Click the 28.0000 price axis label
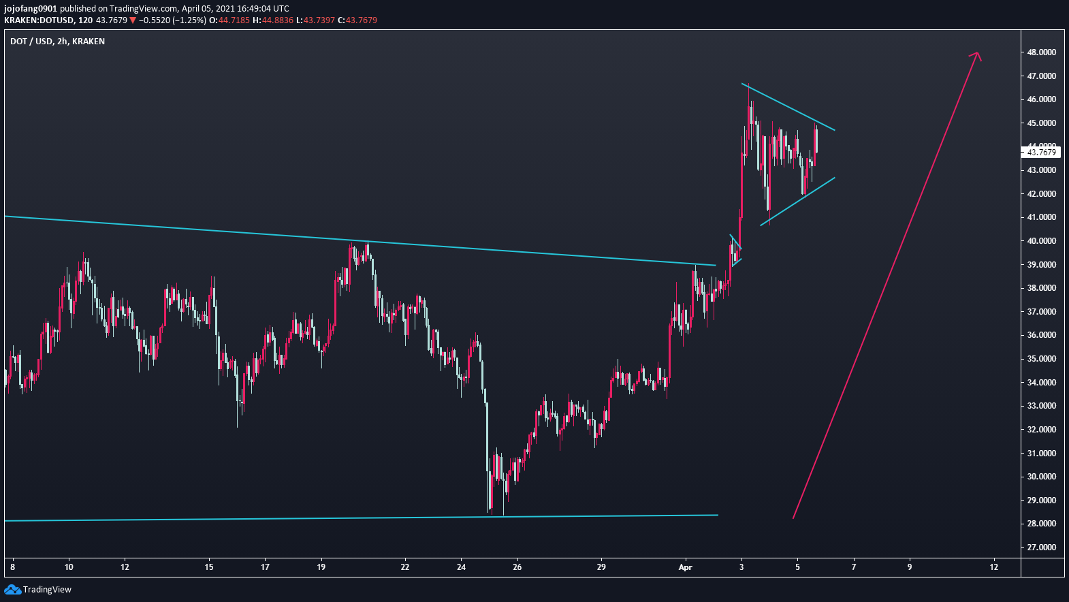Image resolution: width=1069 pixels, height=602 pixels. pos(1042,524)
